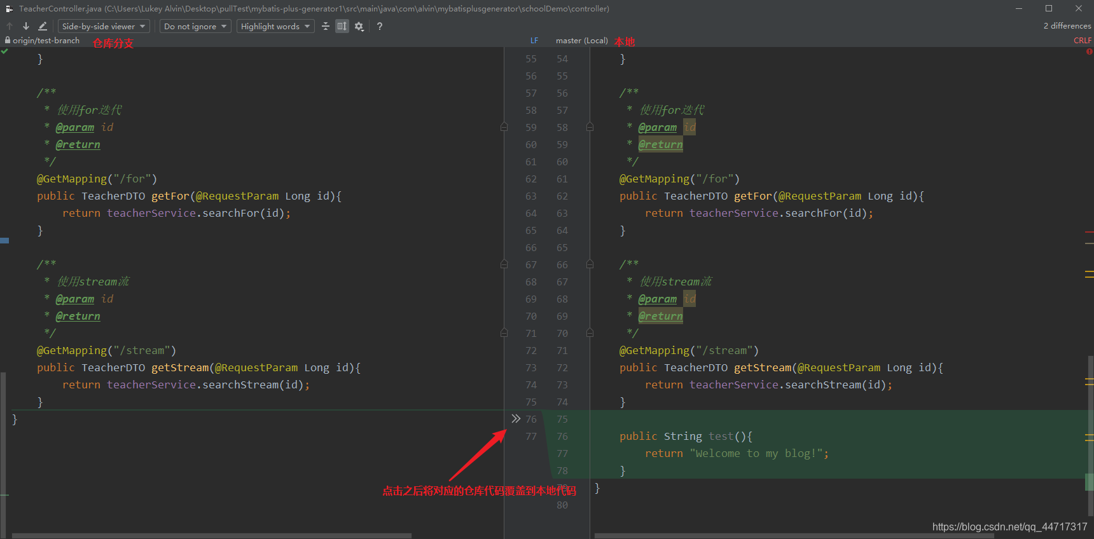Click searchStream(id) return line in right pane
Viewport: 1094px width, 539px height.
coord(768,385)
